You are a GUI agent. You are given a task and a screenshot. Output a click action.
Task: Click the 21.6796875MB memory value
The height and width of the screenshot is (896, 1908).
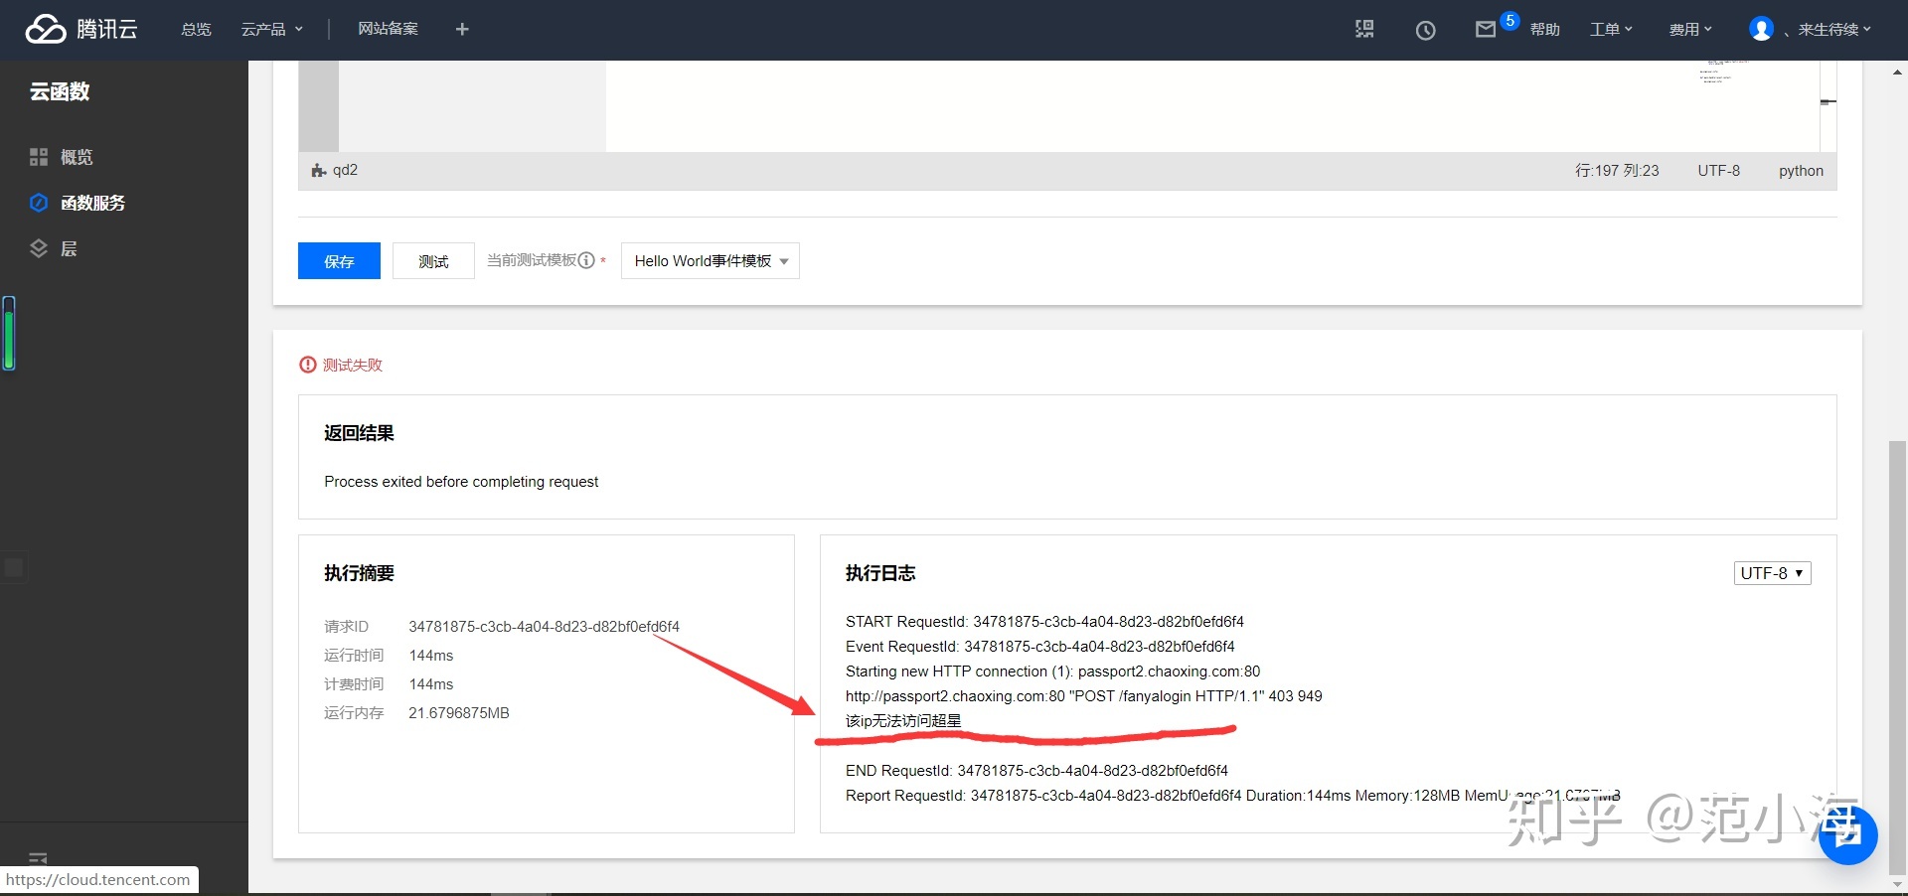pyautogui.click(x=459, y=713)
